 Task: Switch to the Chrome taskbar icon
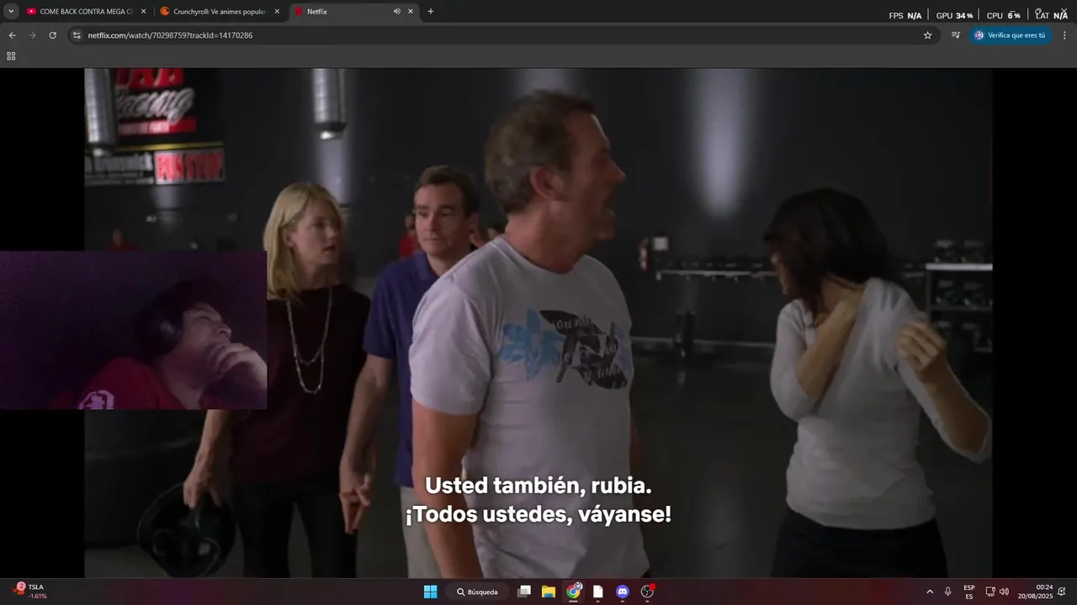[x=574, y=592]
